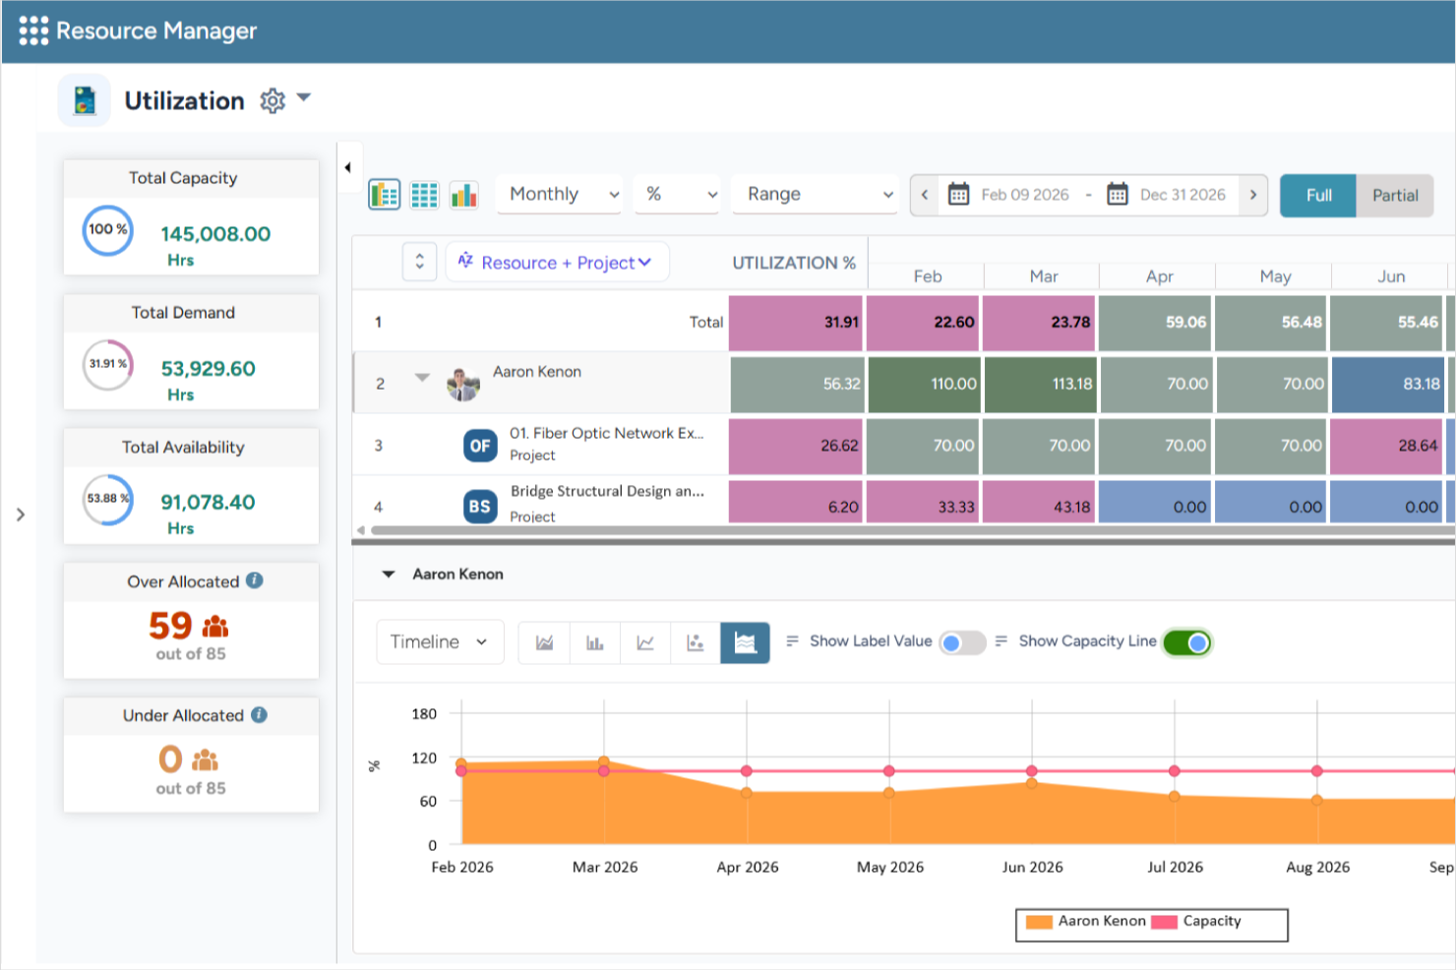This screenshot has height=971, width=1456.
Task: Click the Mar 2026 capacity line marker
Action: (x=604, y=771)
